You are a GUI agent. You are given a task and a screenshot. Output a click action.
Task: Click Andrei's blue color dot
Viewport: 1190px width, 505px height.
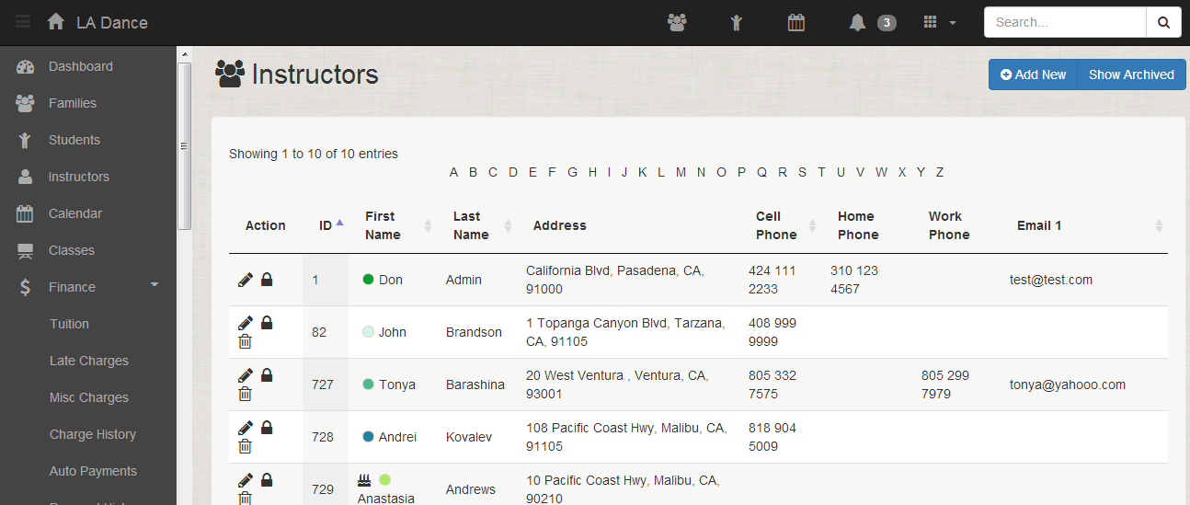(x=369, y=437)
